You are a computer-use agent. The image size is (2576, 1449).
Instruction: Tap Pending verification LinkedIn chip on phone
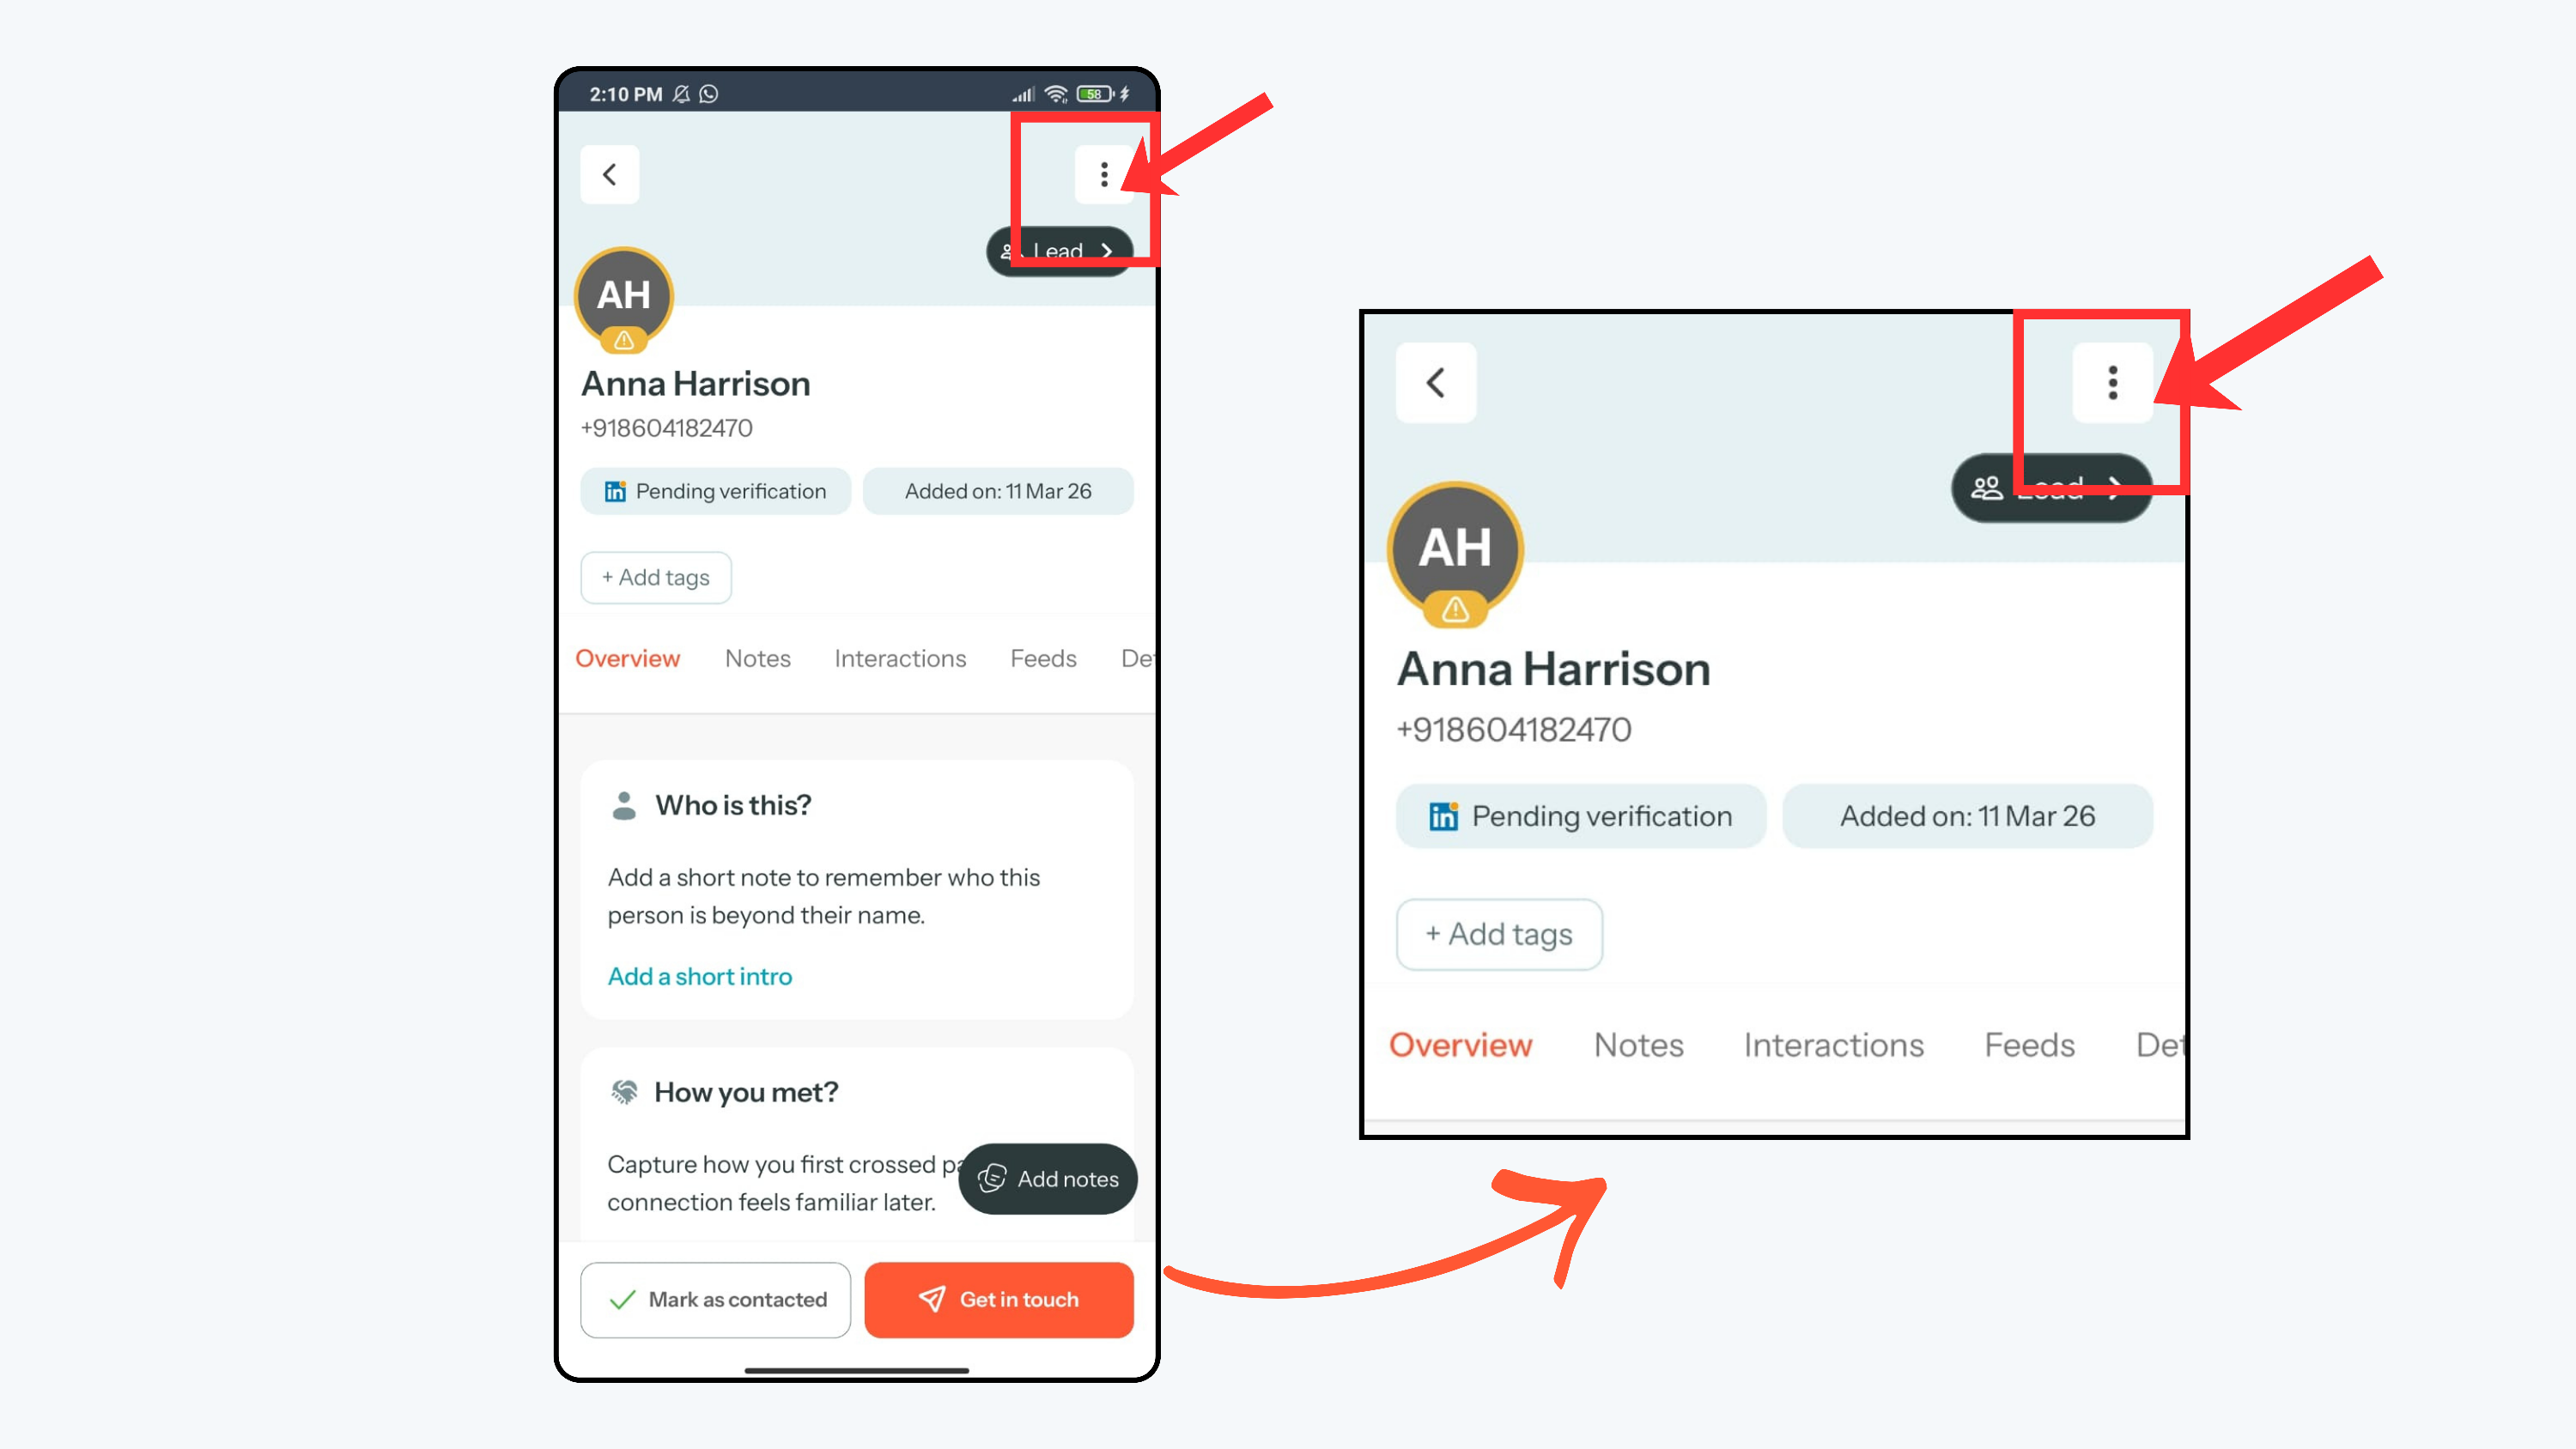coord(715,491)
